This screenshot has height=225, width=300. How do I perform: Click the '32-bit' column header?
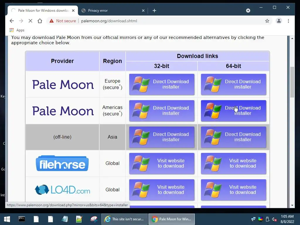(162, 66)
